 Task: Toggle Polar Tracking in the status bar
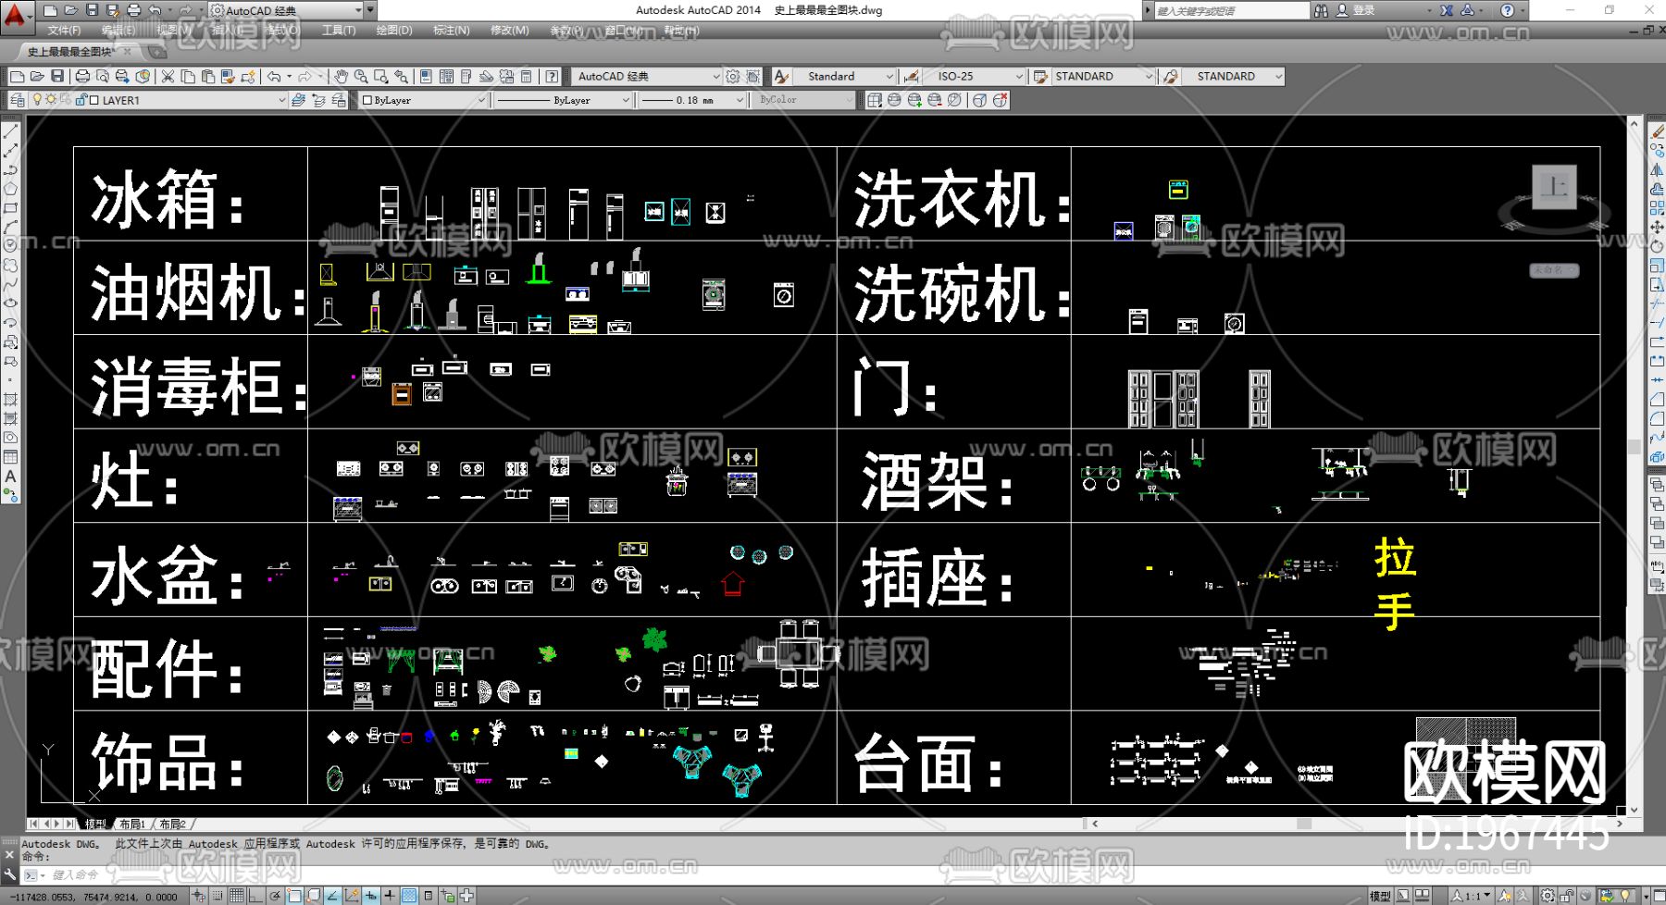[275, 896]
